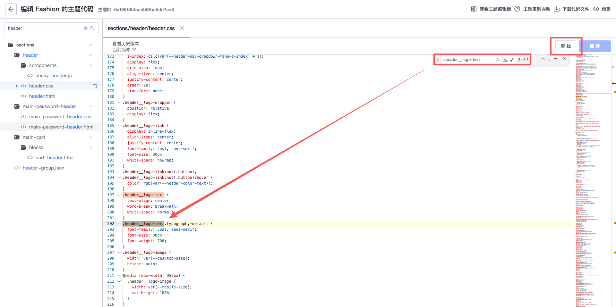This screenshot has width=616, height=307.
Task: Fold .header__logo-text rule at line 197
Action: pyautogui.click(x=119, y=195)
